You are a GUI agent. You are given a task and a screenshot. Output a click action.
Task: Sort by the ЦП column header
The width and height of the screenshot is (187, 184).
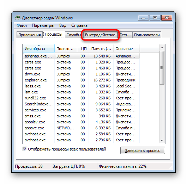click(x=83, y=49)
